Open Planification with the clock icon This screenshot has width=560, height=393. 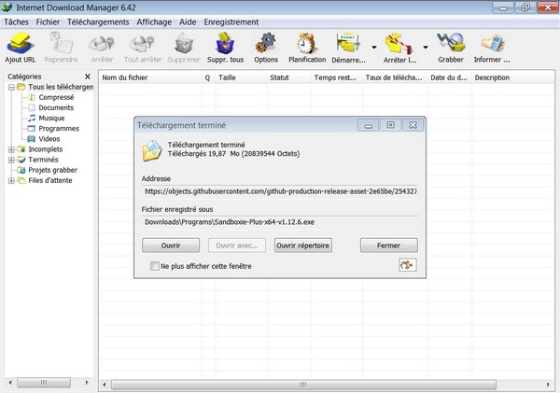307,43
